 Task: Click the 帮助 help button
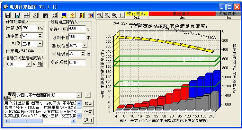tap(88, 104)
